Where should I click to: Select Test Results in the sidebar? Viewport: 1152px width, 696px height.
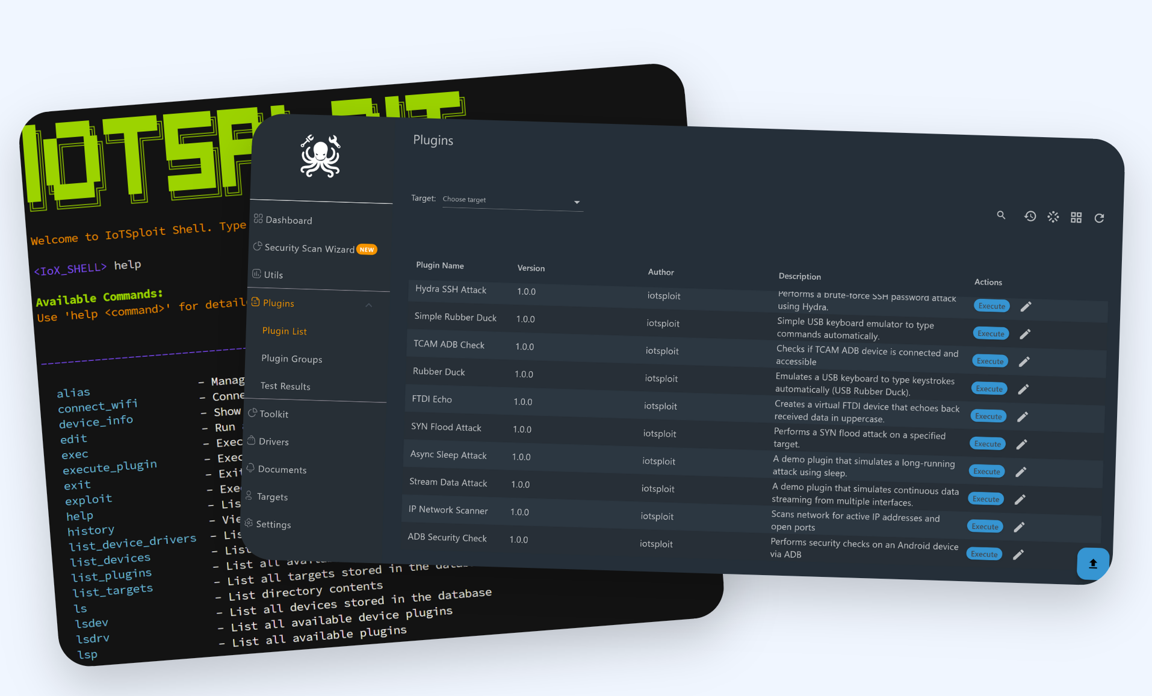click(x=285, y=386)
